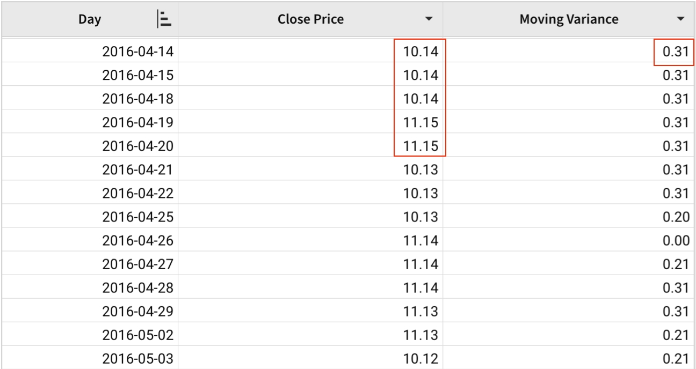
Task: Click the Close Price column header label
Action: pyautogui.click(x=310, y=20)
